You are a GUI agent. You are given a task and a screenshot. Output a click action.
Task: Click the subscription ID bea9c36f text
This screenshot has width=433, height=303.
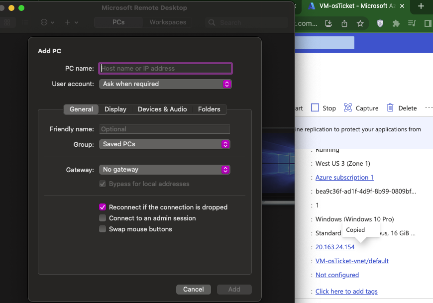[366, 191]
